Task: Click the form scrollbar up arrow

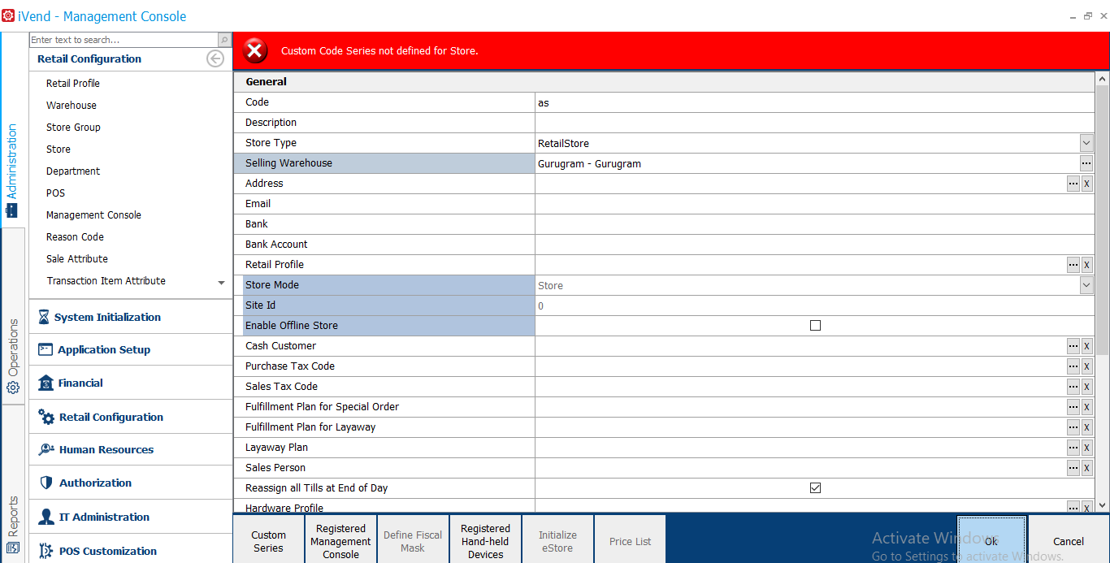Action: point(1102,79)
